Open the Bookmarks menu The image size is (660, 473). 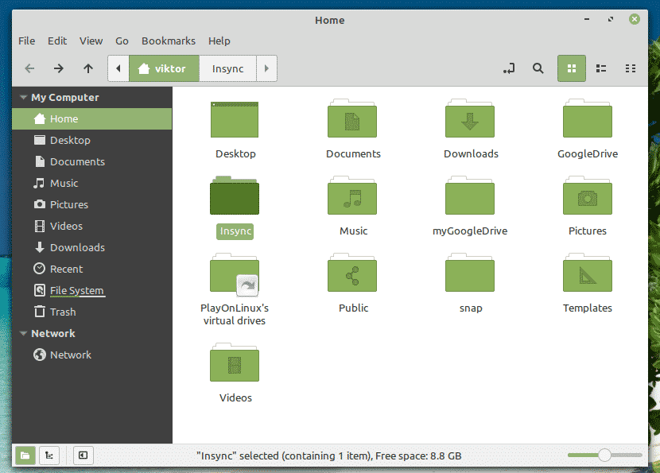pyautogui.click(x=168, y=41)
